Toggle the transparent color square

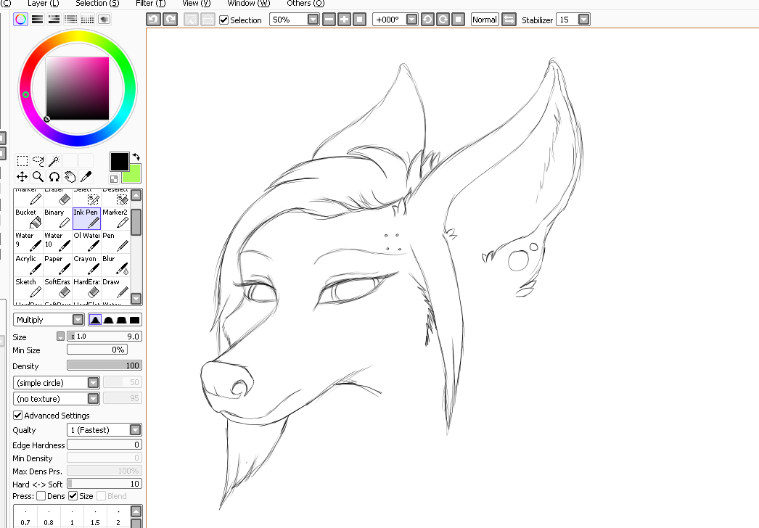114,178
